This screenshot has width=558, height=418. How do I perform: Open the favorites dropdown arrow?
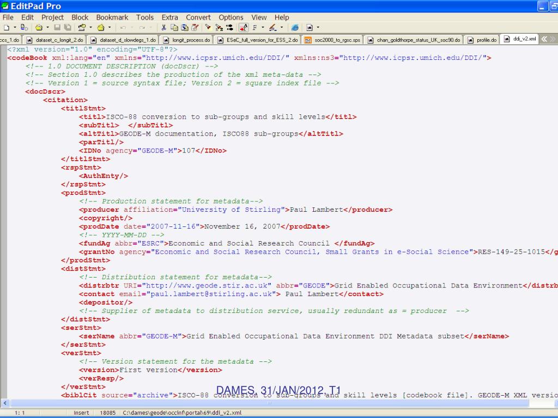109,27
